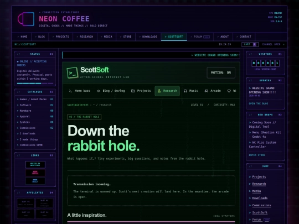Jump to Downloads in Jump panel
299x224 pixels.
[x=260, y=198]
